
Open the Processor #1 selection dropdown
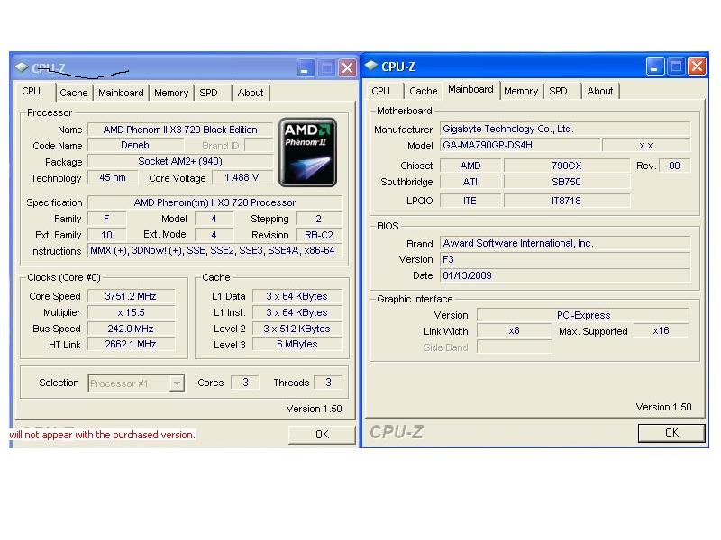coord(177,383)
